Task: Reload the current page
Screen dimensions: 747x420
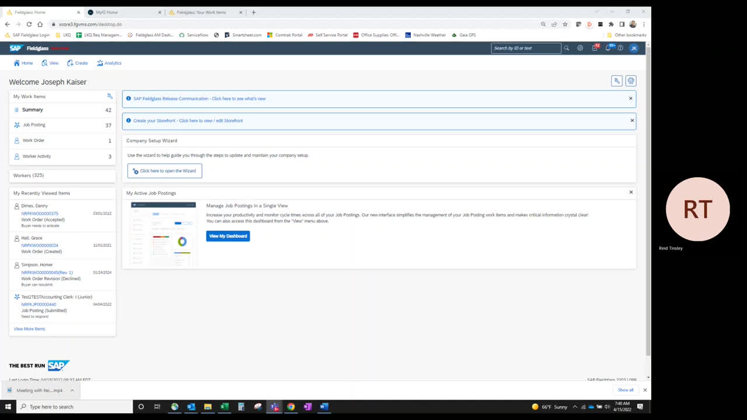Action: [x=29, y=24]
